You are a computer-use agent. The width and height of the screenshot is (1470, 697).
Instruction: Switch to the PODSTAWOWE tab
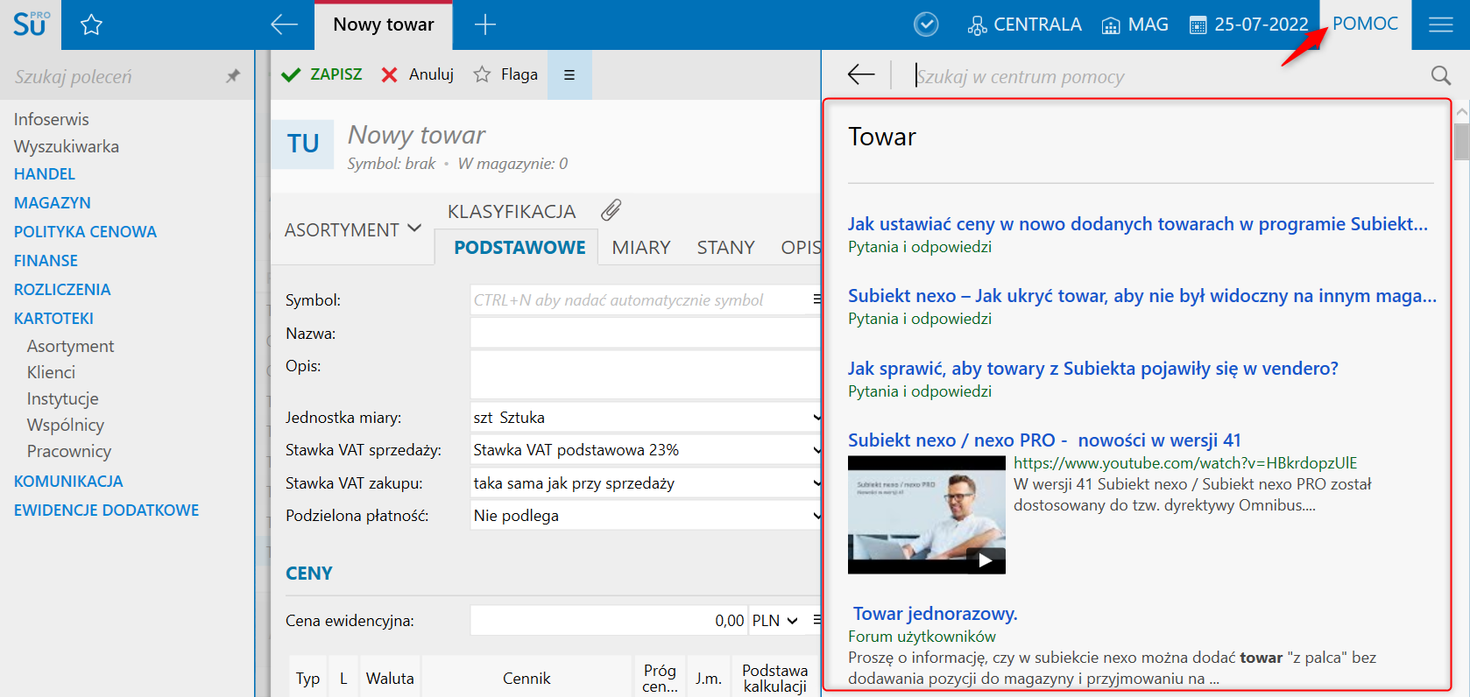[519, 247]
